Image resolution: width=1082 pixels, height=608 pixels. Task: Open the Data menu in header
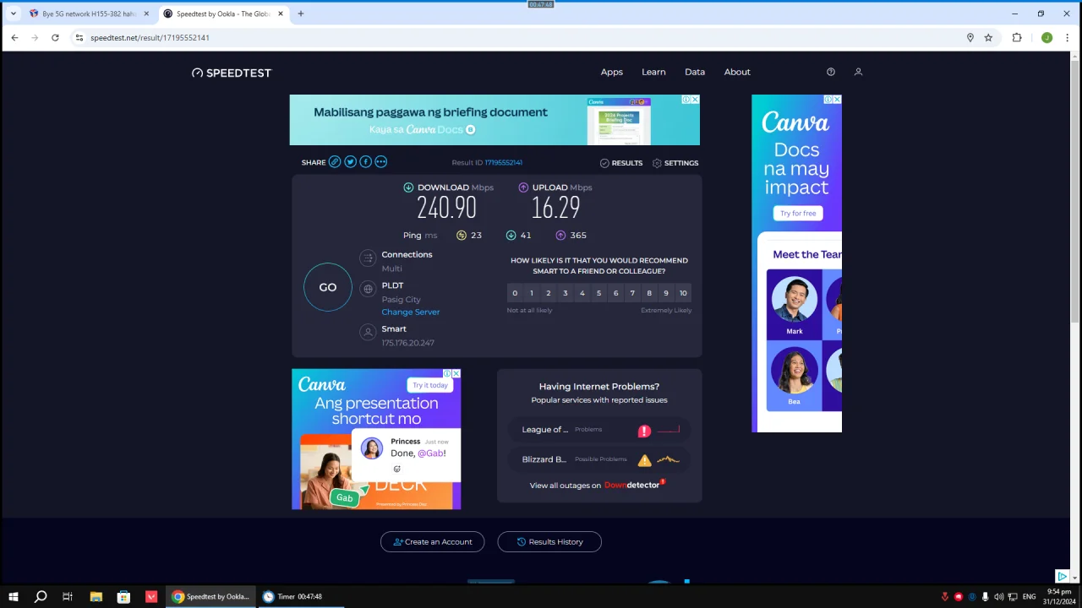coord(695,72)
